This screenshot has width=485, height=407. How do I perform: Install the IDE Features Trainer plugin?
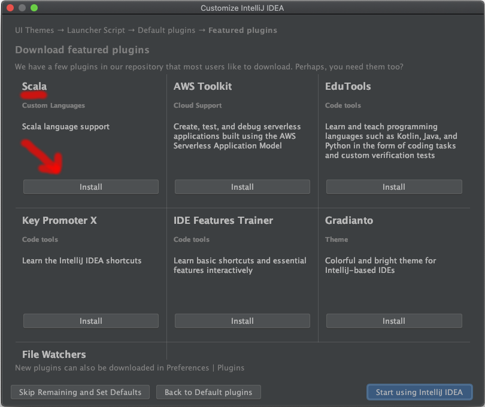tap(242, 321)
